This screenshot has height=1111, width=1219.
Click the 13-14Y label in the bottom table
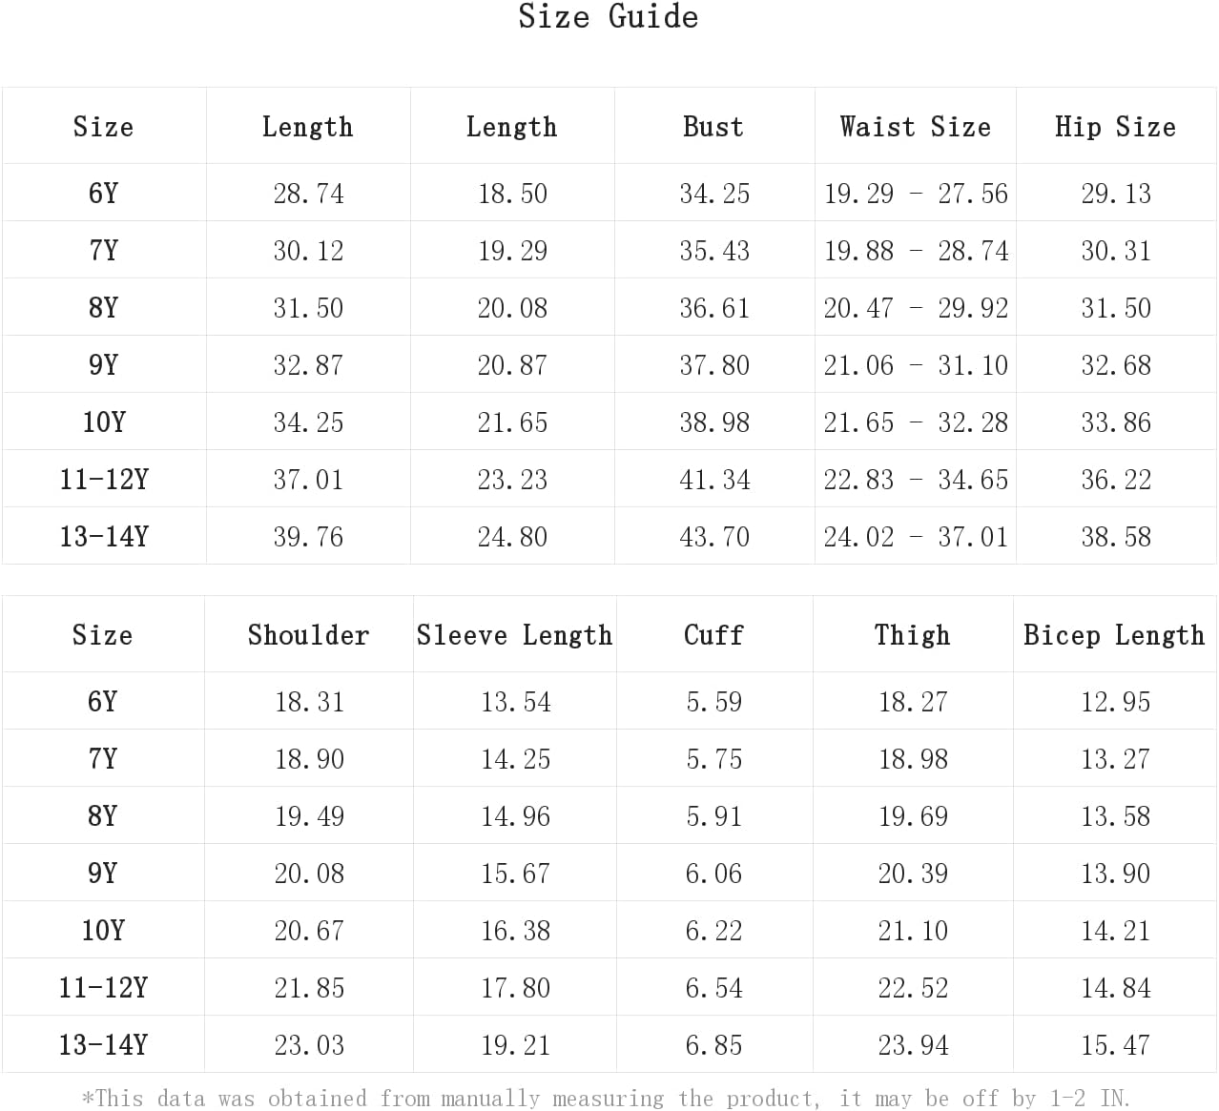(103, 1044)
